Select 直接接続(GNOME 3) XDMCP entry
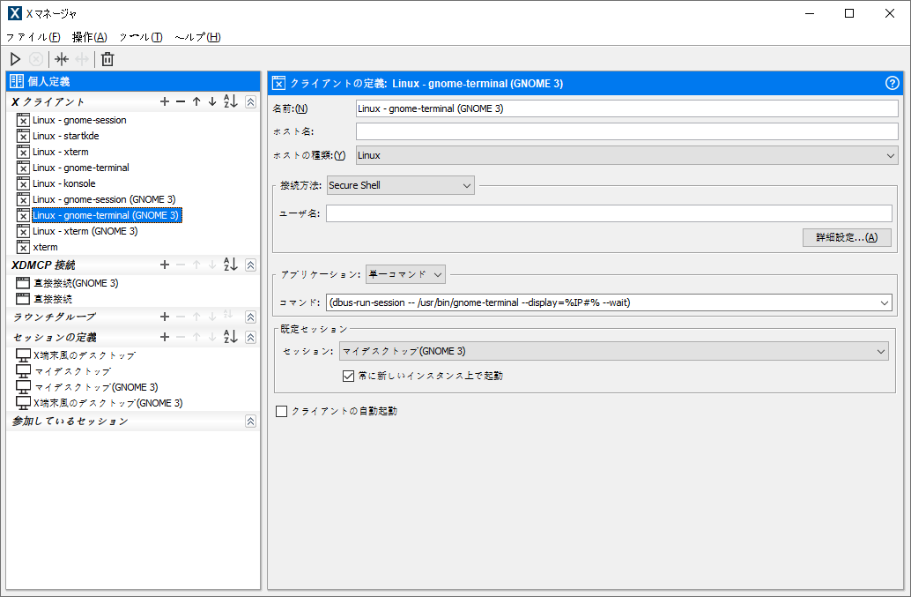The image size is (911, 597). [x=76, y=283]
